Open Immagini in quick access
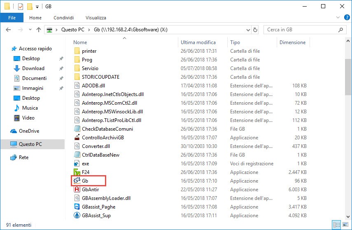Image resolution: width=352 pixels, height=230 pixels. [x=33, y=88]
